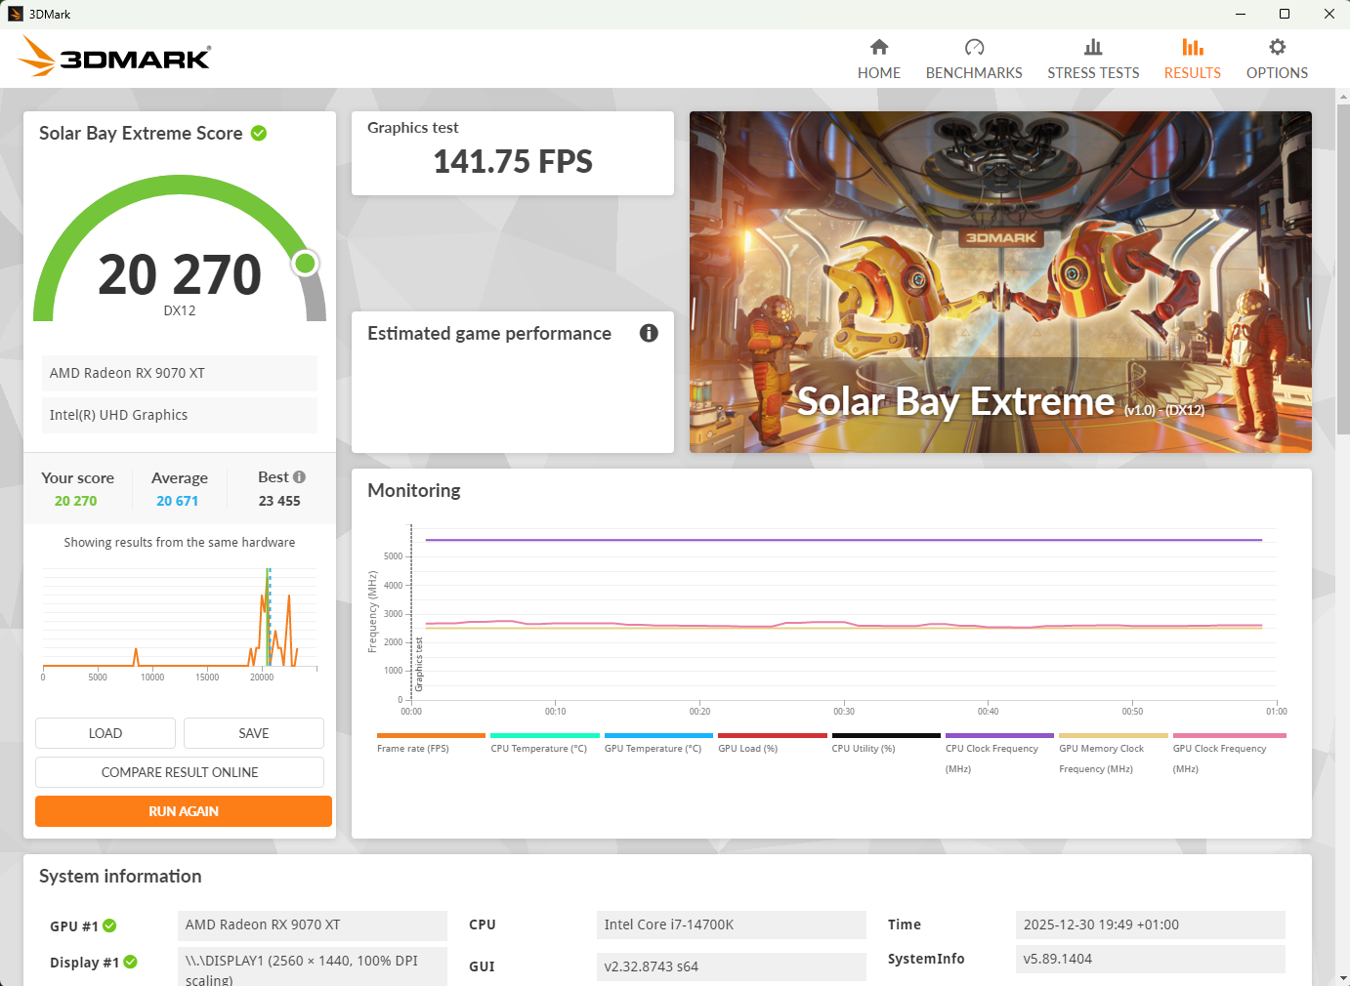The image size is (1350, 986).
Task: Click the Intel(R) UHD Graphics field
Action: tap(180, 415)
